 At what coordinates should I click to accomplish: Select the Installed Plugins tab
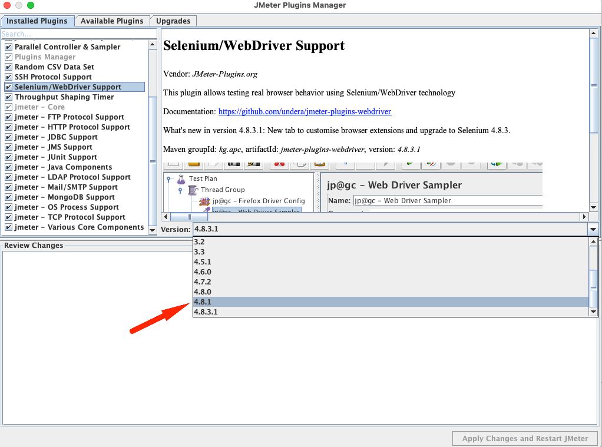pos(37,21)
